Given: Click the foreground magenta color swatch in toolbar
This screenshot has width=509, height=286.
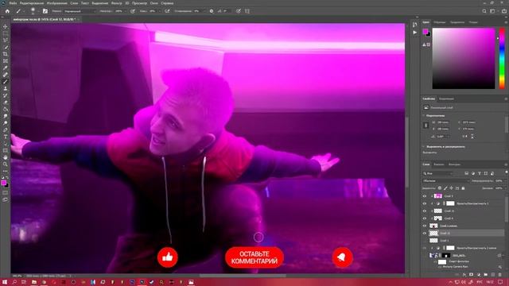Looking at the screenshot, I should 3,183.
